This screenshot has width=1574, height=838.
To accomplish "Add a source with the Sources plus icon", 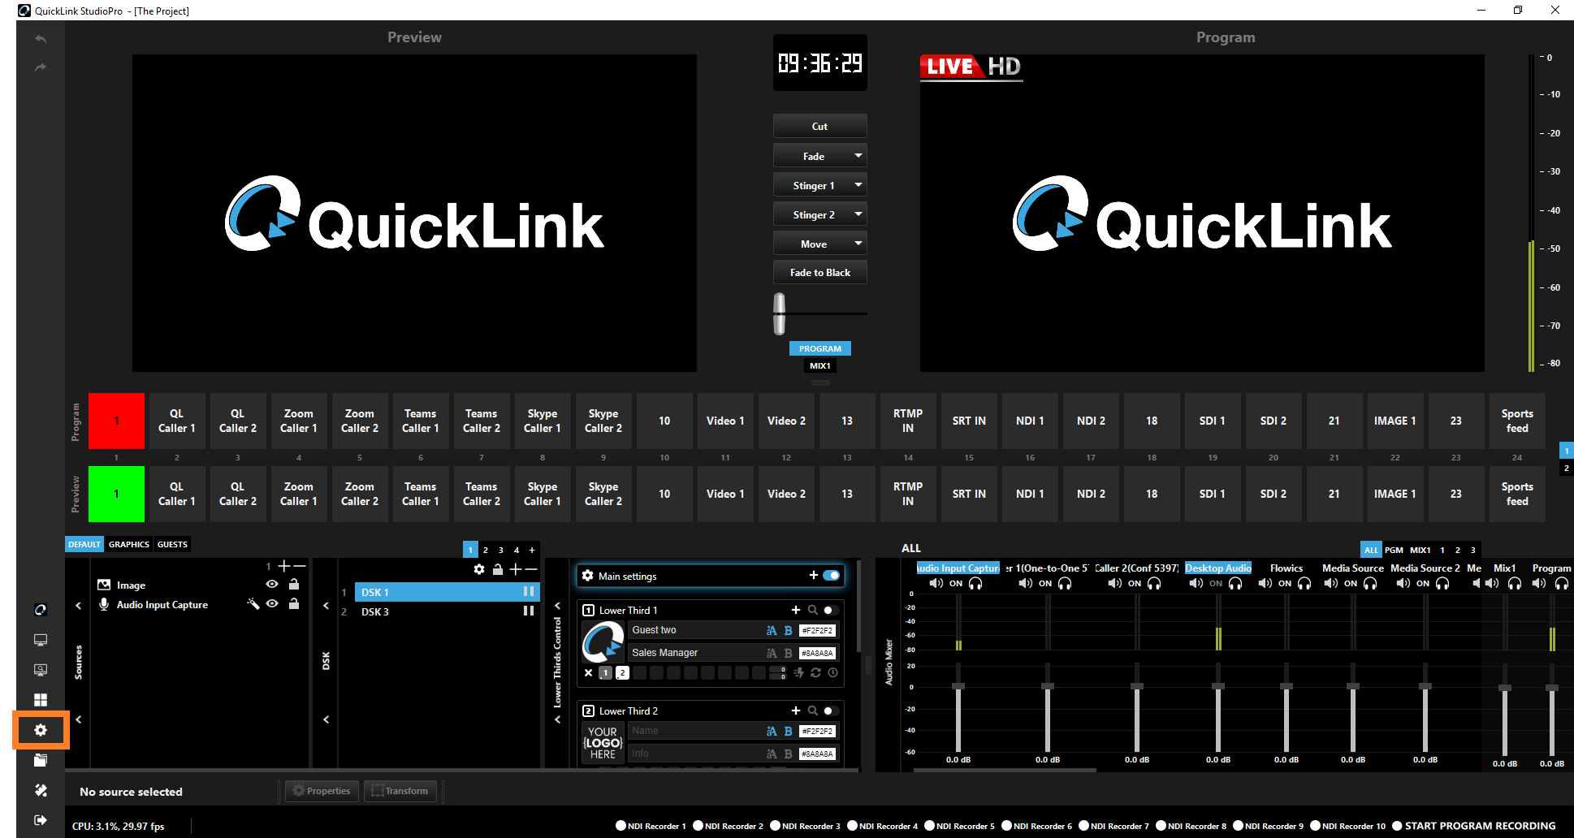I will (x=283, y=566).
